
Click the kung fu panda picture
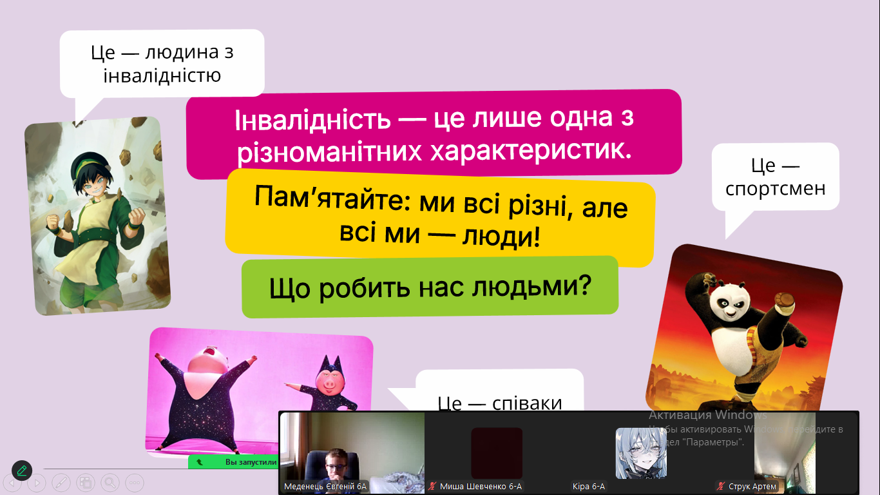[x=744, y=329]
